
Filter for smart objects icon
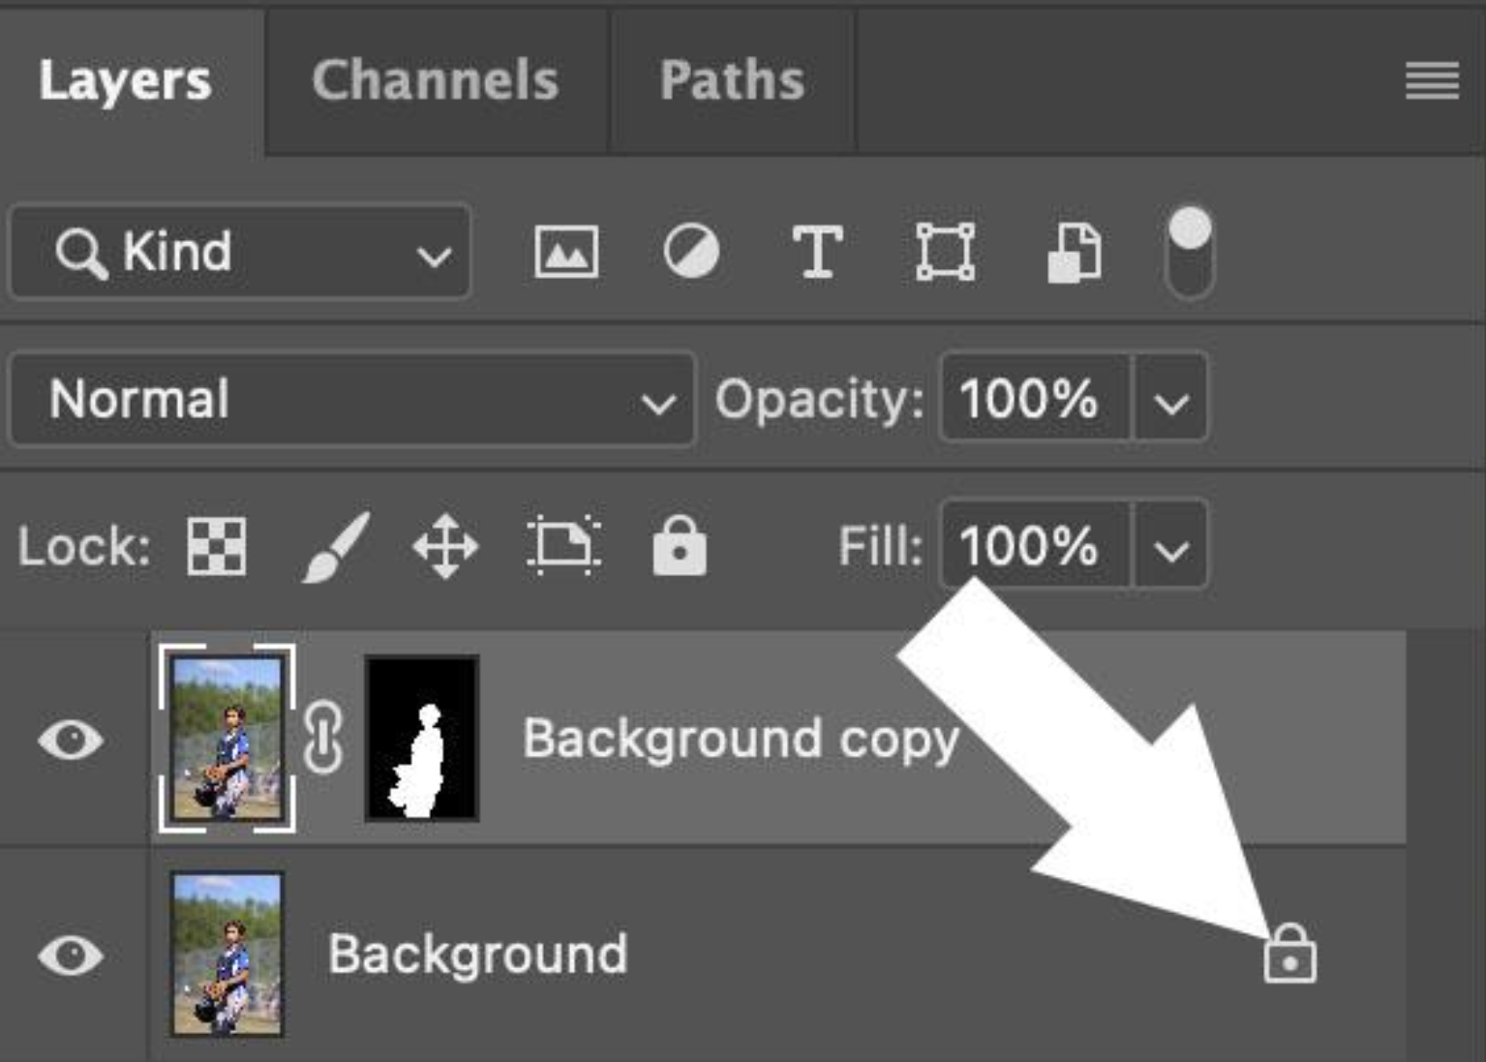click(x=1075, y=253)
